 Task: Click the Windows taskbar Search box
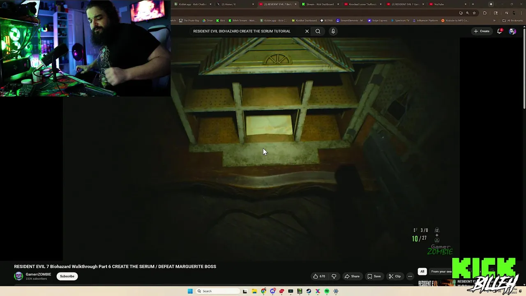(x=218, y=291)
